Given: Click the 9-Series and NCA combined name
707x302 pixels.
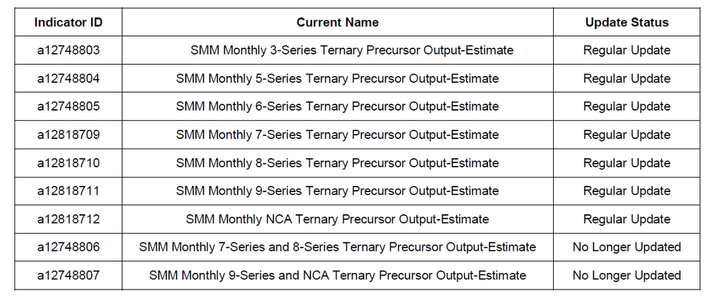Looking at the screenshot, I should click(x=338, y=275).
